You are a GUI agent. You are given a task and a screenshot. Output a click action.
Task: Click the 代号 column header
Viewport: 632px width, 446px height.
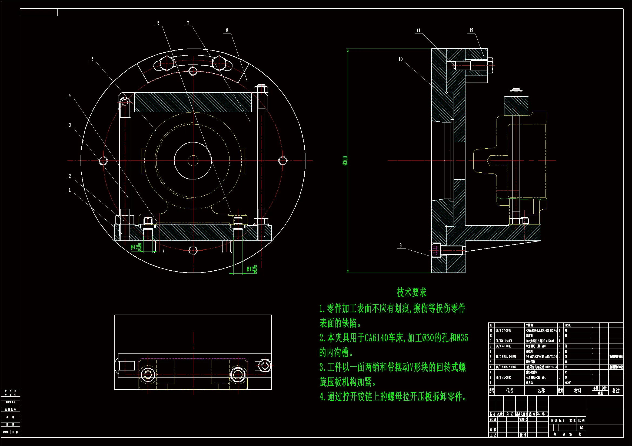click(510, 390)
